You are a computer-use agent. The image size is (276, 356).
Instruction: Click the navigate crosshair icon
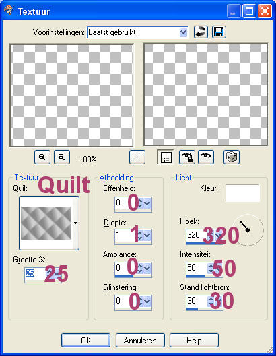(x=137, y=157)
